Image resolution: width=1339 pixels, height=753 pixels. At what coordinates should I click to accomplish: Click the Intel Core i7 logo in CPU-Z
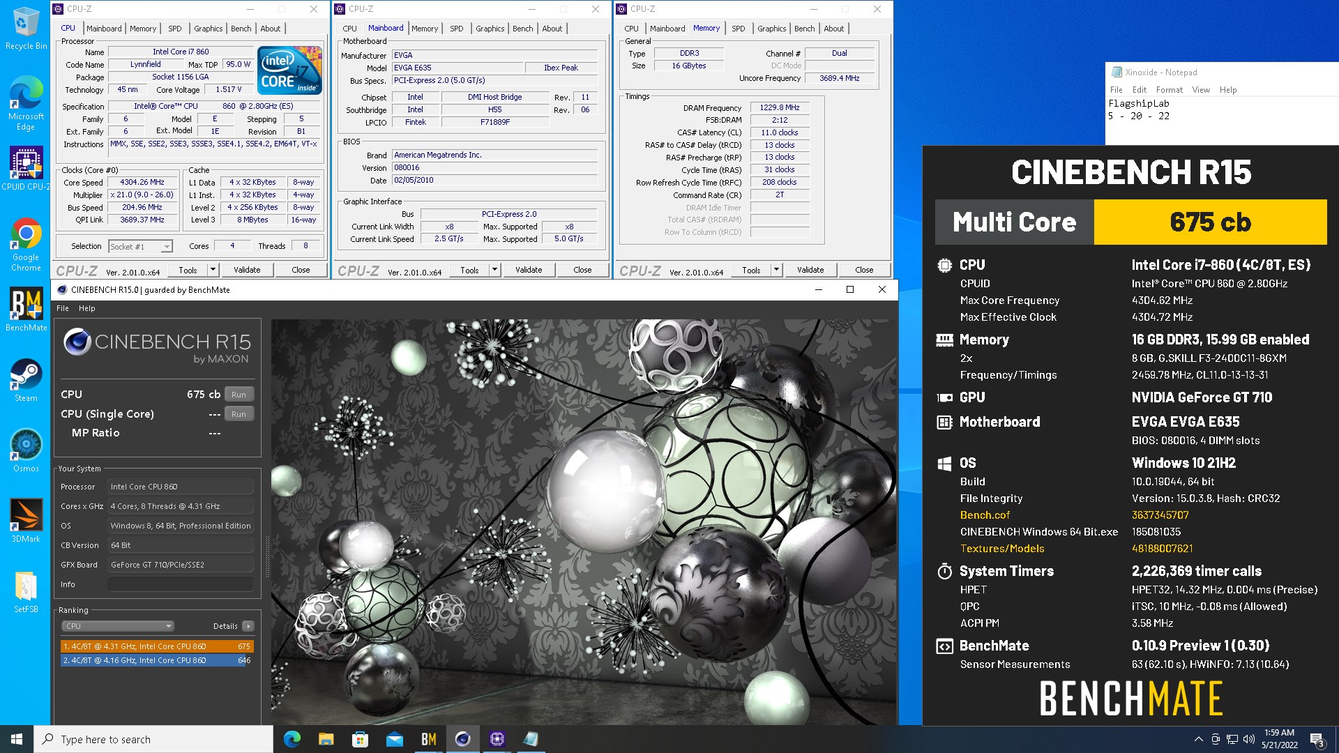tap(289, 70)
